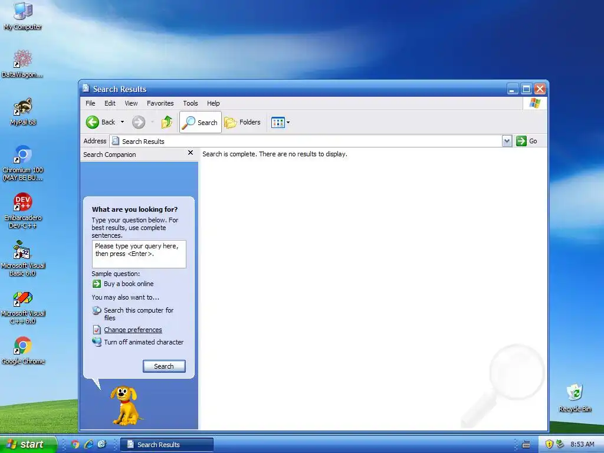604x453 pixels.
Task: Open the File menu
Action: pos(90,103)
